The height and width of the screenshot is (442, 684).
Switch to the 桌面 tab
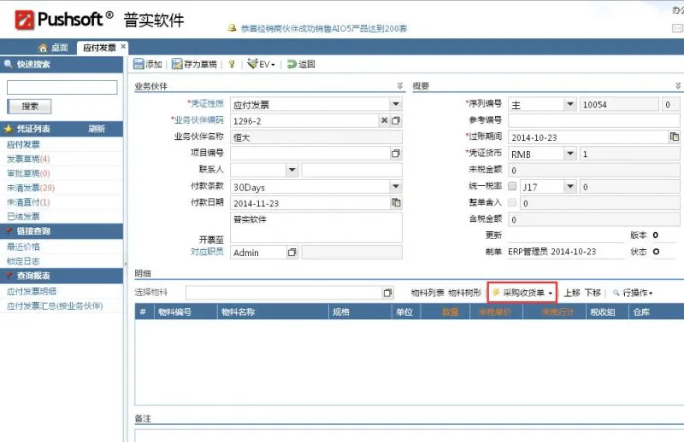point(53,48)
